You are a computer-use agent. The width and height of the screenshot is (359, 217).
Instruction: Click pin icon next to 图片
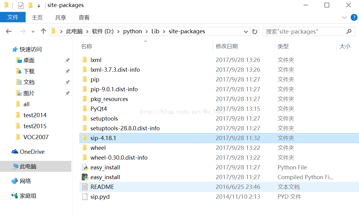(x=67, y=93)
